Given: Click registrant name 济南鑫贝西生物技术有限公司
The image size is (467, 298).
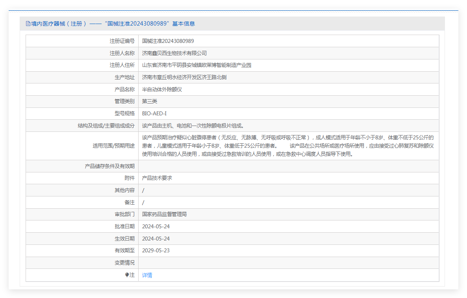Looking at the screenshot, I should [x=174, y=53].
